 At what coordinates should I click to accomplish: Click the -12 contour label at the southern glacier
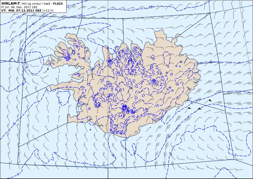122,127
